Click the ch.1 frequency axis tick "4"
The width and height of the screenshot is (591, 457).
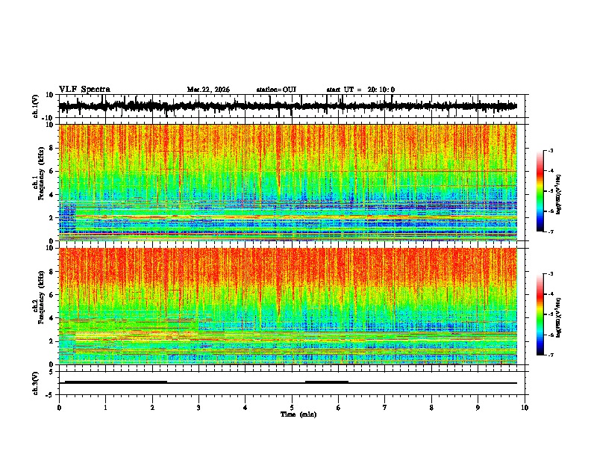[x=51, y=195]
